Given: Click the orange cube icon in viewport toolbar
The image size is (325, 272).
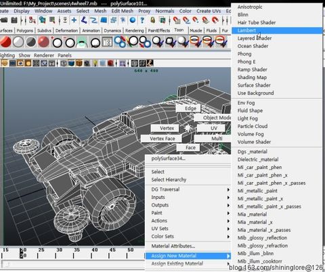Looking at the screenshot, I should [x=79, y=63].
